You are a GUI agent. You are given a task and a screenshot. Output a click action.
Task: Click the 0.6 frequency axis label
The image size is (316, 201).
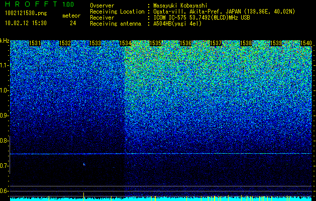pyautogui.click(x=4, y=191)
